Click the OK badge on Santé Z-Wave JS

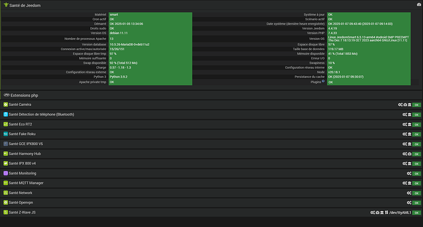pos(416,213)
